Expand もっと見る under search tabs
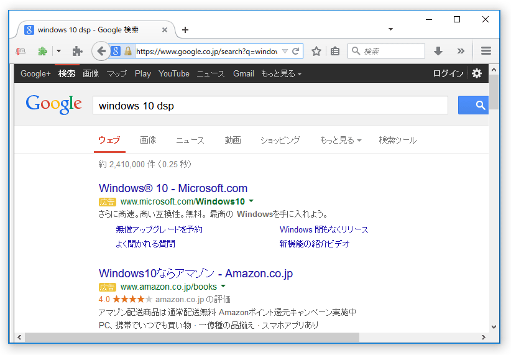 click(x=341, y=140)
